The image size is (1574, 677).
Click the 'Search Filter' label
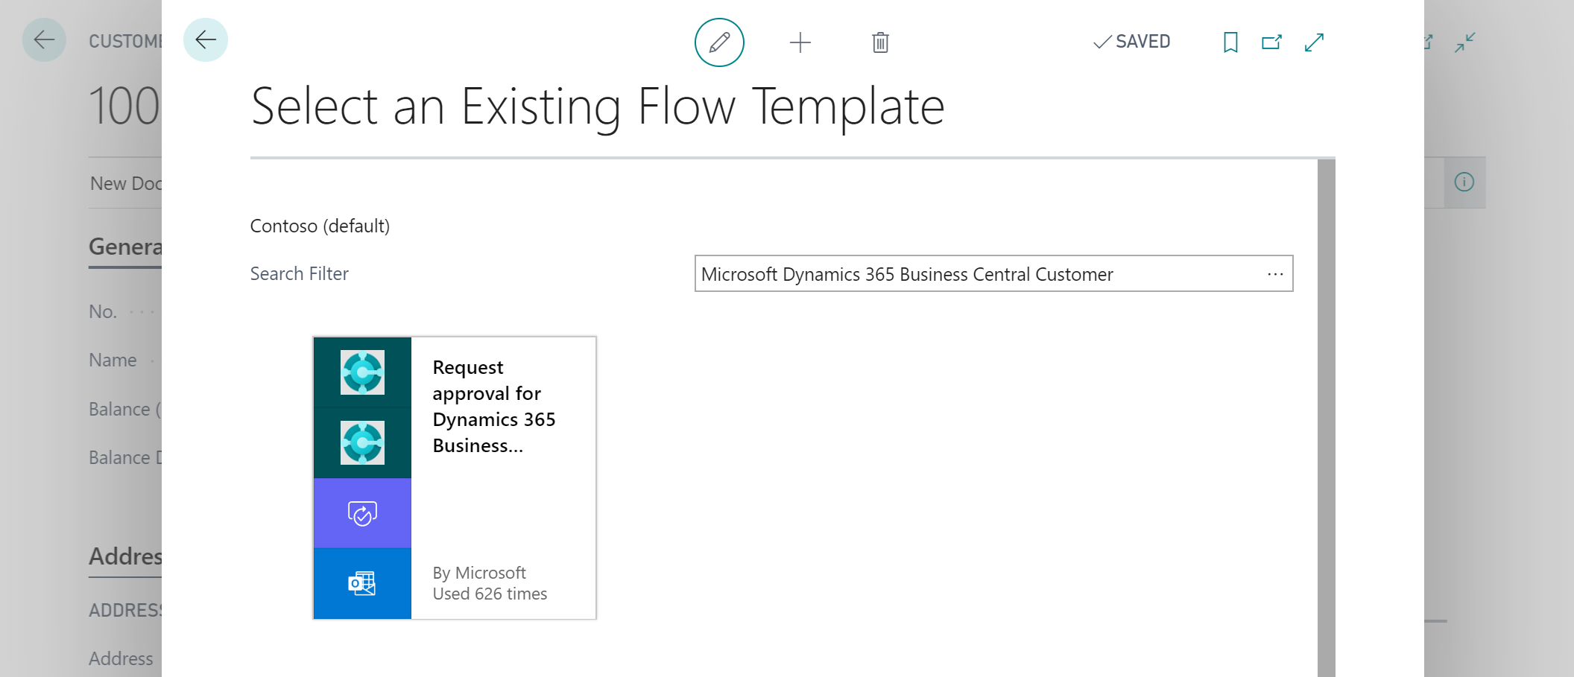(x=299, y=274)
